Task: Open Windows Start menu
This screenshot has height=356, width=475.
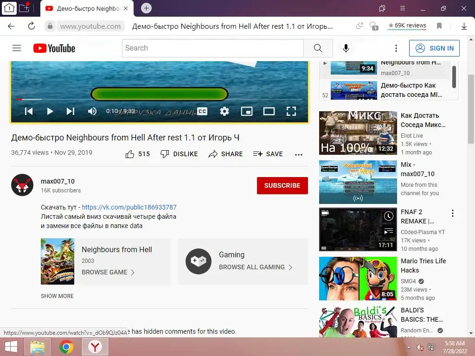Action: pyautogui.click(x=11, y=347)
